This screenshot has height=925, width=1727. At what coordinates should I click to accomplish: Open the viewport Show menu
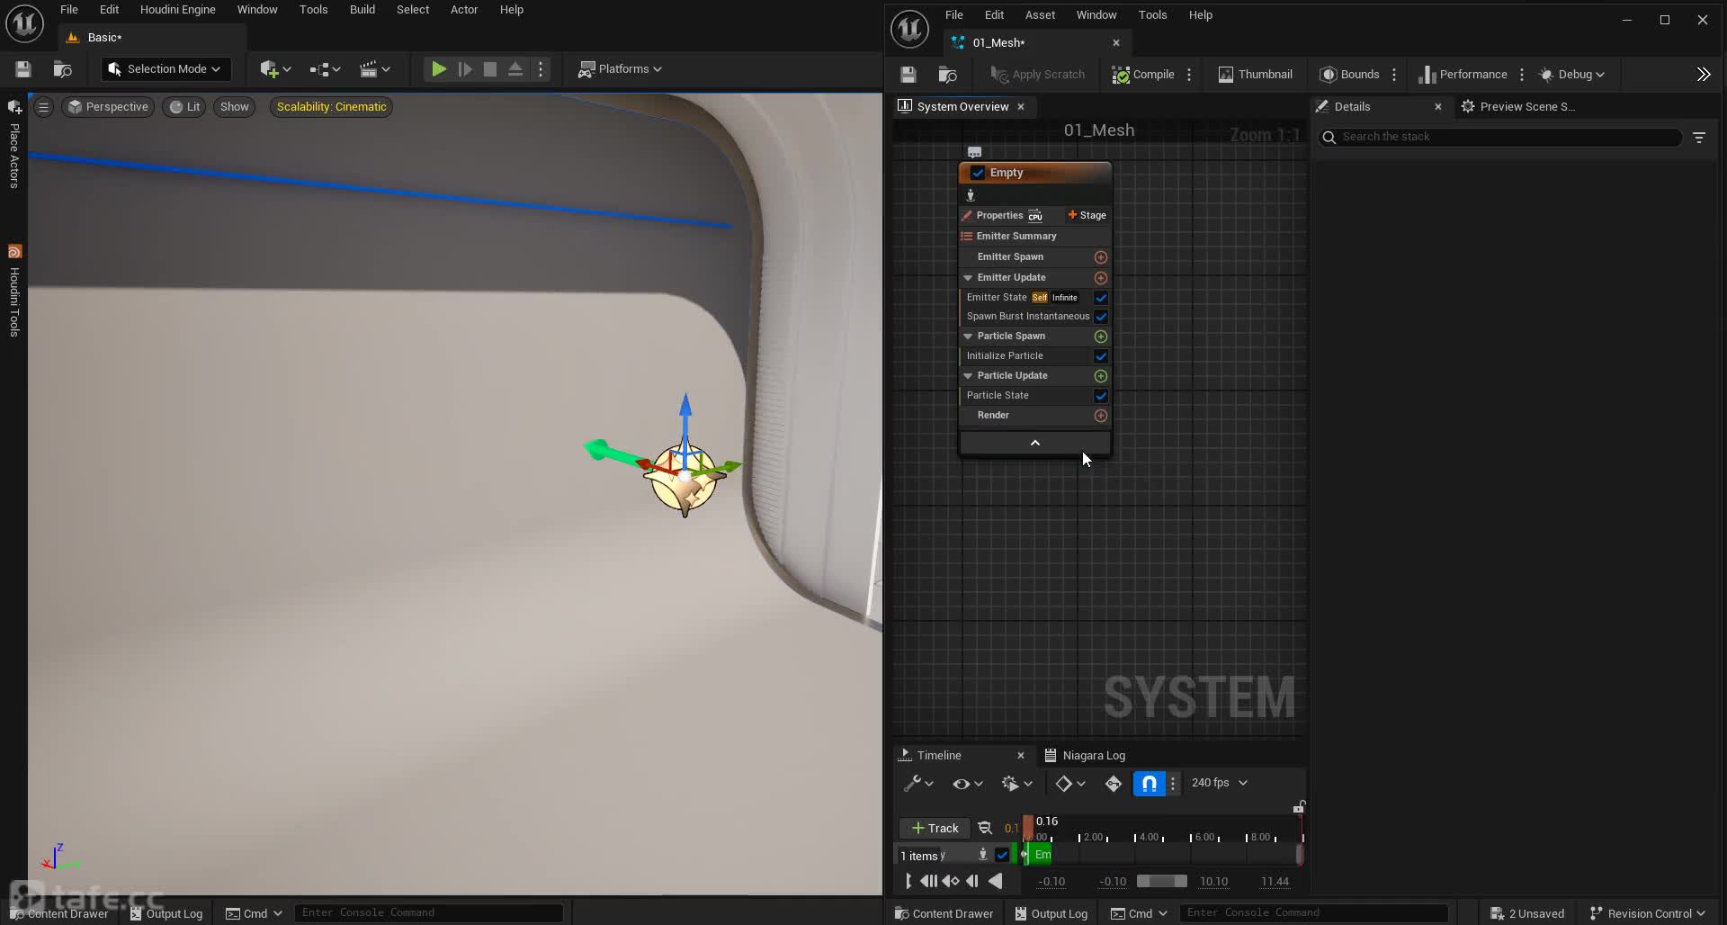pos(234,107)
